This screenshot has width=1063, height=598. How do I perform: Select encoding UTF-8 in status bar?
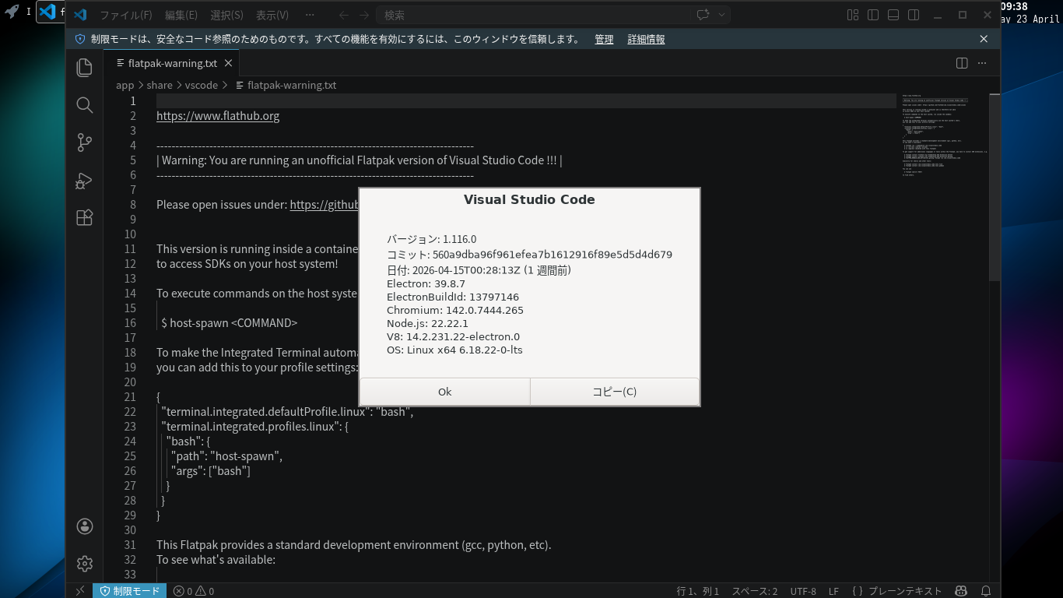[x=803, y=591]
